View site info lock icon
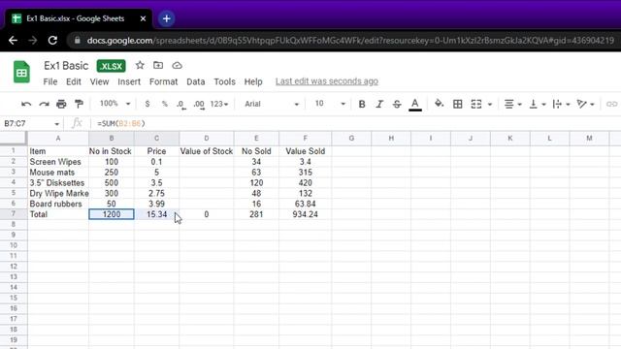 coord(78,41)
